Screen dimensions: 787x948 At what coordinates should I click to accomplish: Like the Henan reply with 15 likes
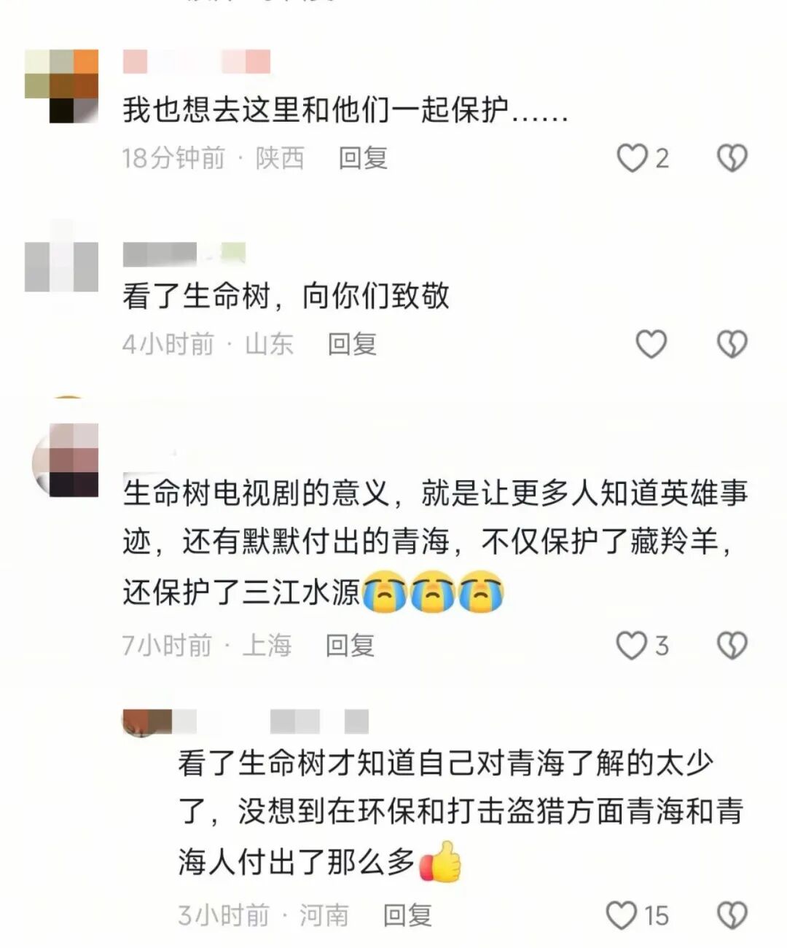[622, 915]
